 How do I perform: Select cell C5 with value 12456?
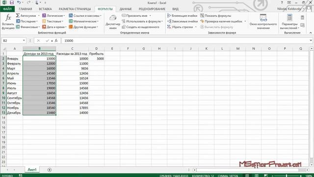(72, 73)
